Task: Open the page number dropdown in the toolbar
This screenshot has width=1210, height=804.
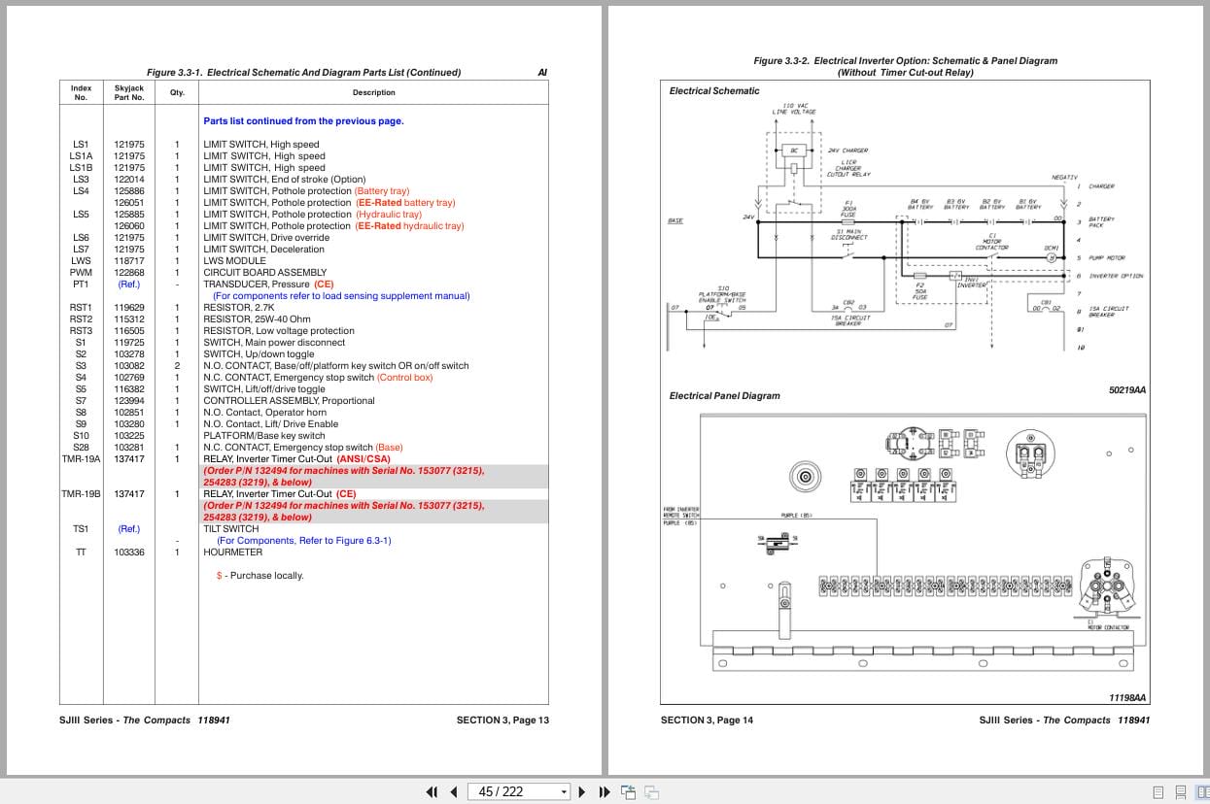Action: tap(564, 791)
